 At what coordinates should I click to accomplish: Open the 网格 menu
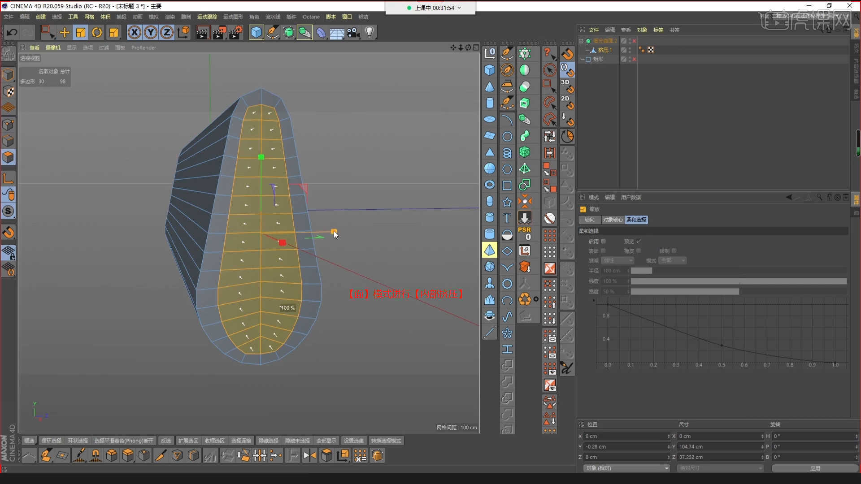click(x=89, y=17)
